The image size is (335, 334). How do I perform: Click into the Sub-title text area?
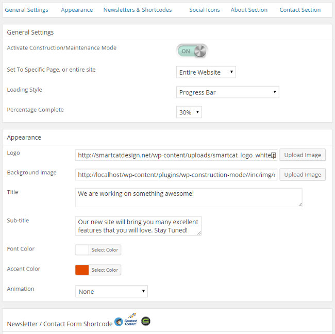tap(138, 226)
